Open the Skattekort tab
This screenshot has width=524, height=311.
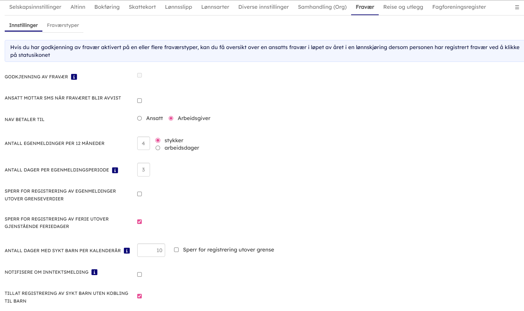coord(142,7)
